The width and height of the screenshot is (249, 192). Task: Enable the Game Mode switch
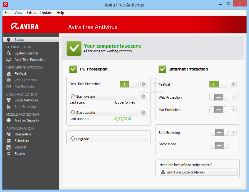(x=219, y=145)
